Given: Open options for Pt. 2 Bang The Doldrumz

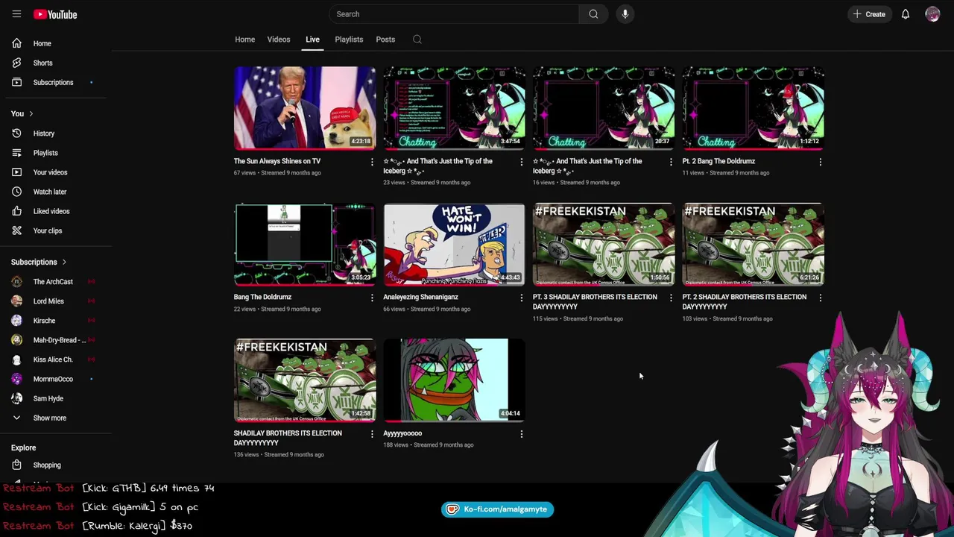Looking at the screenshot, I should (821, 162).
